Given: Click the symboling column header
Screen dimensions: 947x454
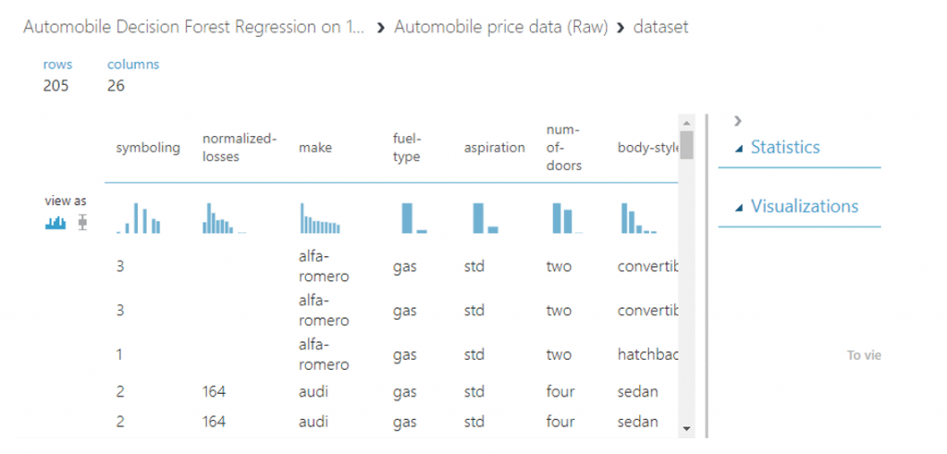Looking at the screenshot, I should tap(148, 148).
